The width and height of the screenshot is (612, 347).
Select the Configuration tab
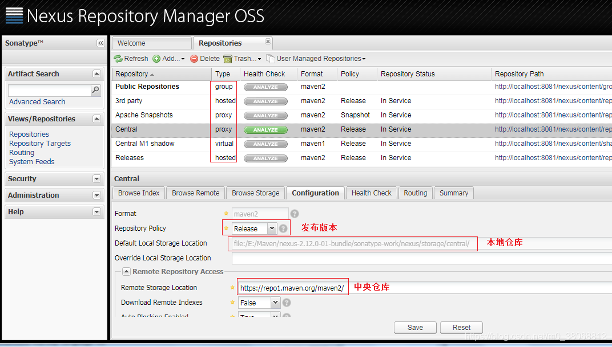click(x=315, y=193)
